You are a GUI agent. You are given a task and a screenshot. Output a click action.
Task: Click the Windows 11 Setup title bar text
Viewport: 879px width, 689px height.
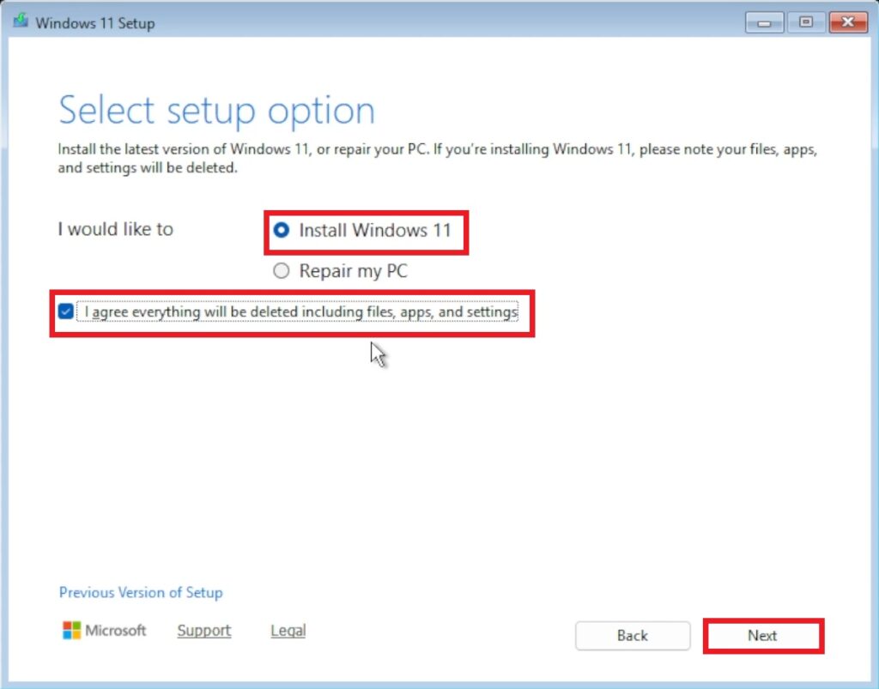[x=94, y=23]
